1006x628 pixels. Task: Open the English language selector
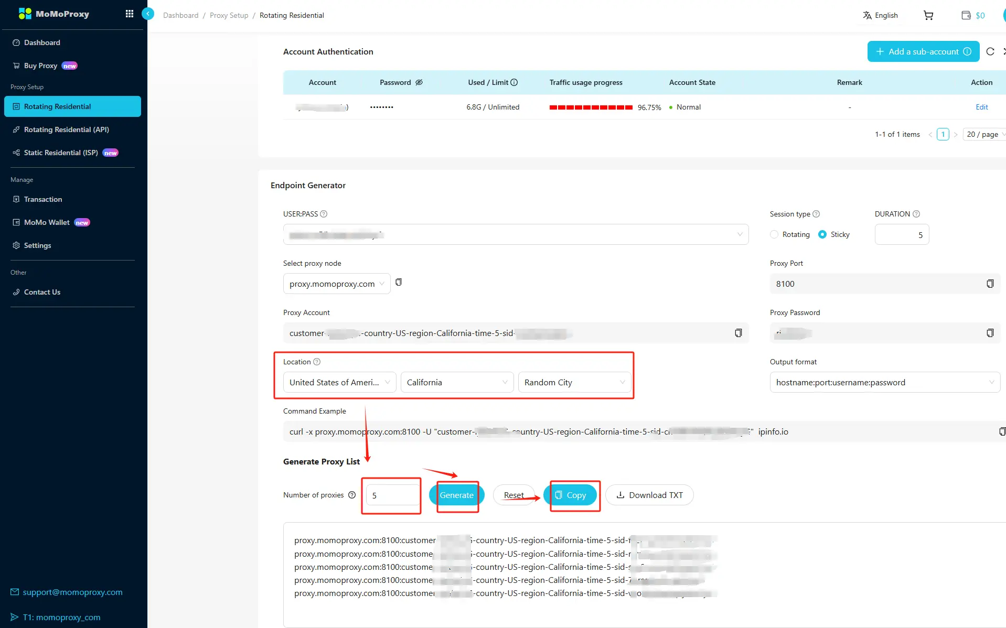[x=881, y=15]
